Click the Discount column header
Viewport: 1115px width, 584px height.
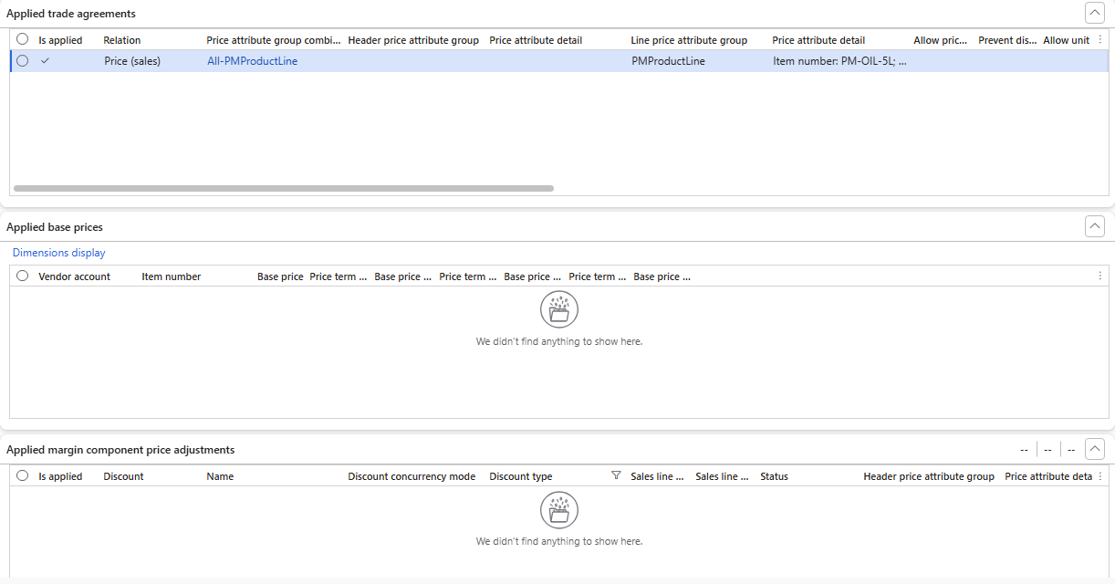(123, 476)
